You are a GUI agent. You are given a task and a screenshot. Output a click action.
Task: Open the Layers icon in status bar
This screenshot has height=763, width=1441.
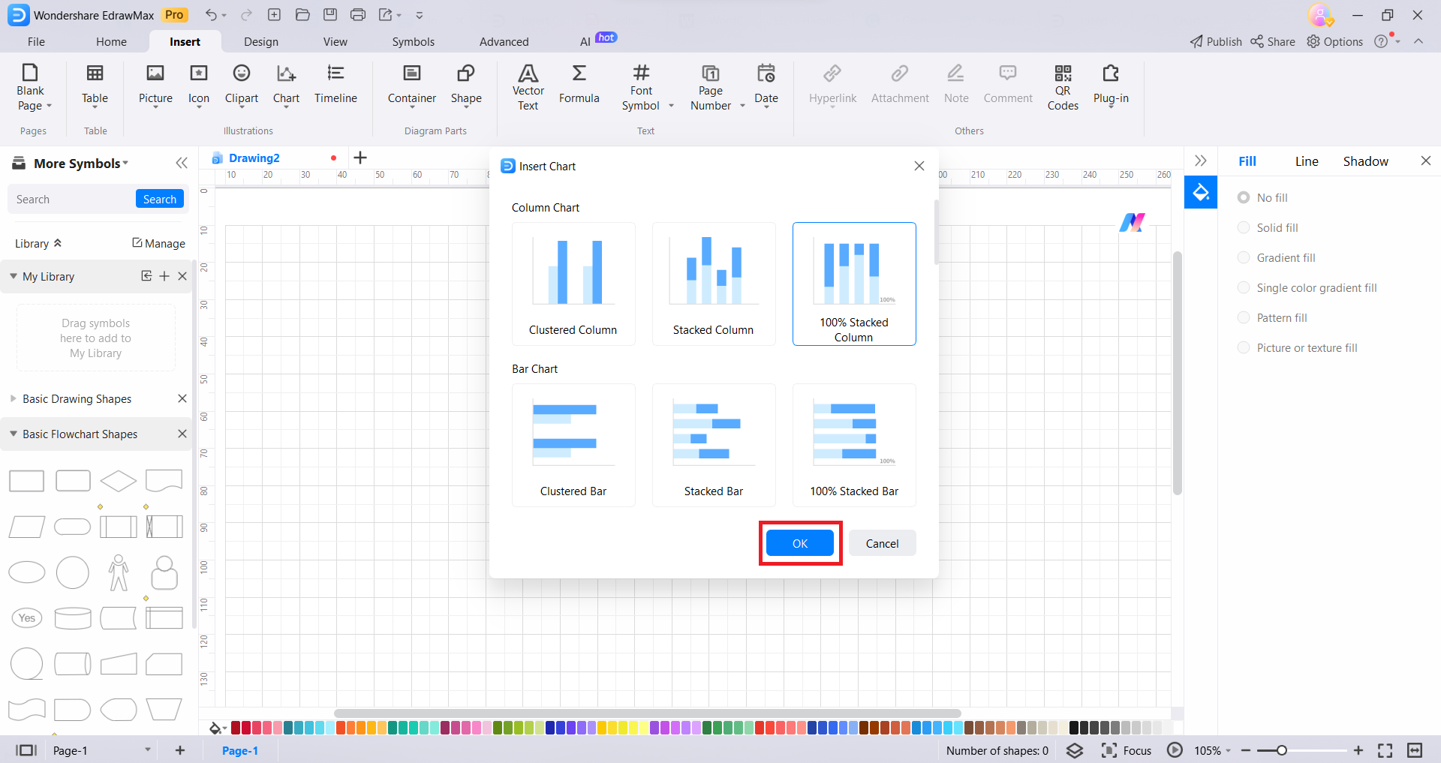[x=1075, y=750]
